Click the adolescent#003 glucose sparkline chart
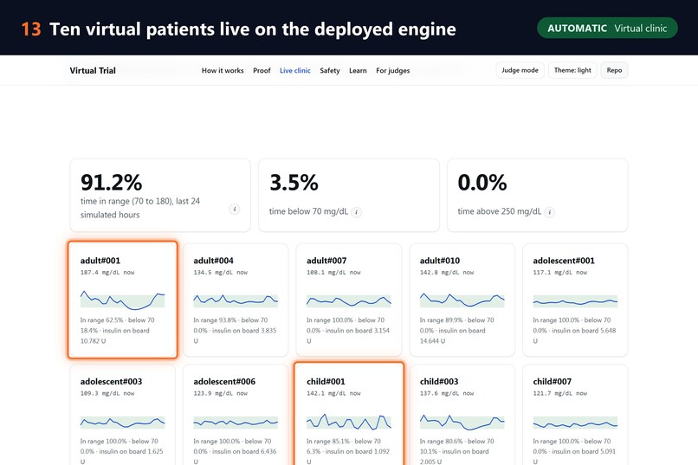Image resolution: width=698 pixels, height=465 pixels. [122, 423]
